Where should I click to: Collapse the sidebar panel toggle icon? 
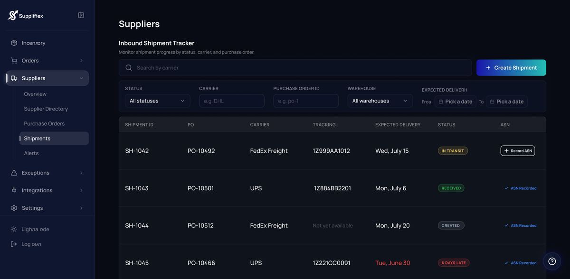pyautogui.click(x=81, y=15)
